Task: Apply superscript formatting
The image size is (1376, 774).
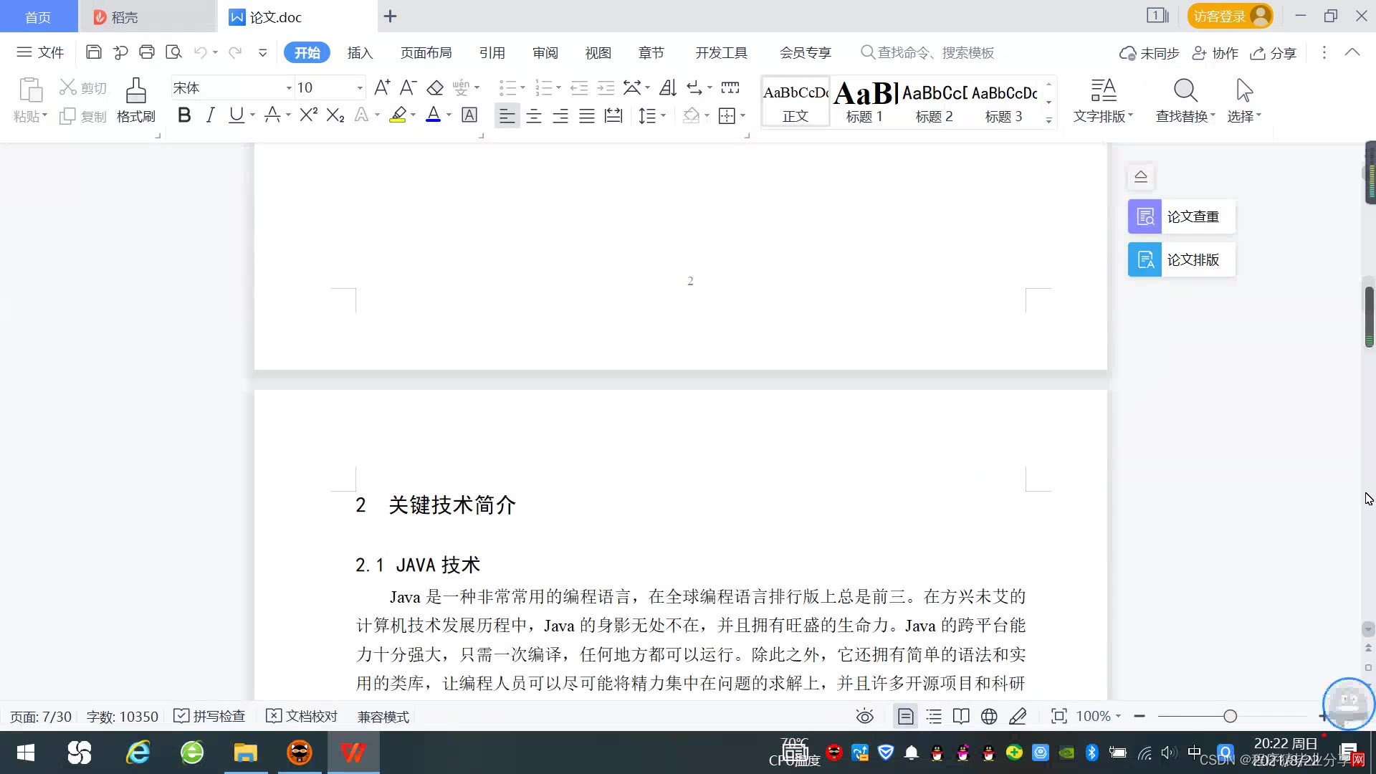Action: pos(308,115)
